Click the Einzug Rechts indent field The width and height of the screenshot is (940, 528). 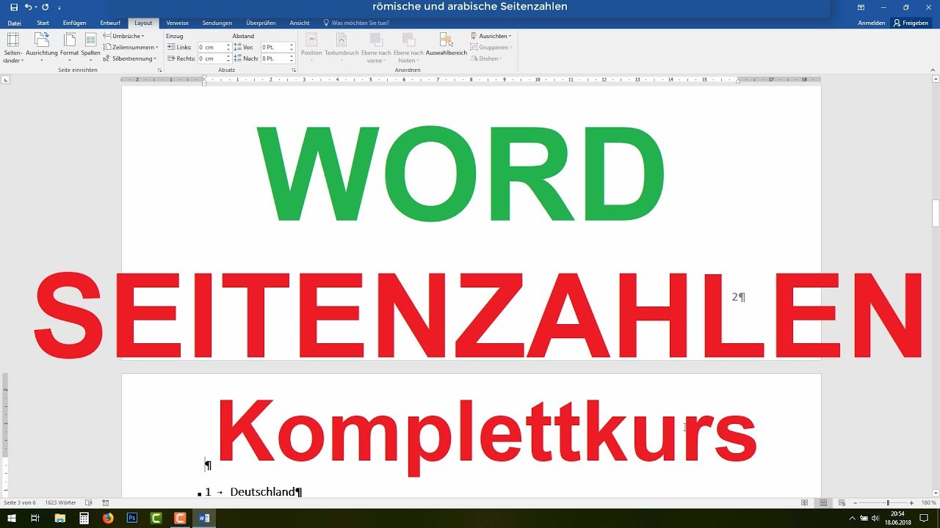211,58
